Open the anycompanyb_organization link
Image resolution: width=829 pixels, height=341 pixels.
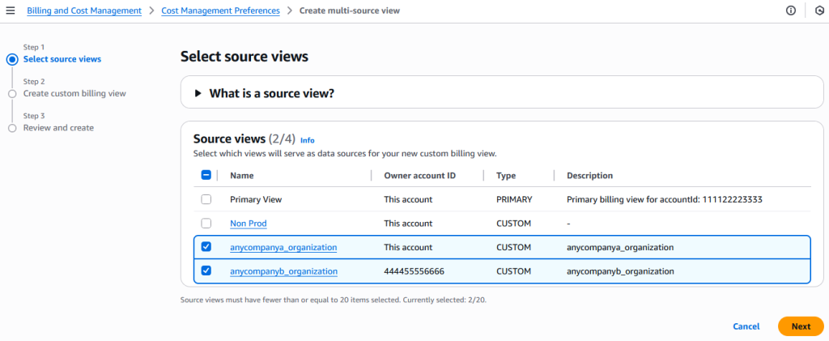coord(283,271)
